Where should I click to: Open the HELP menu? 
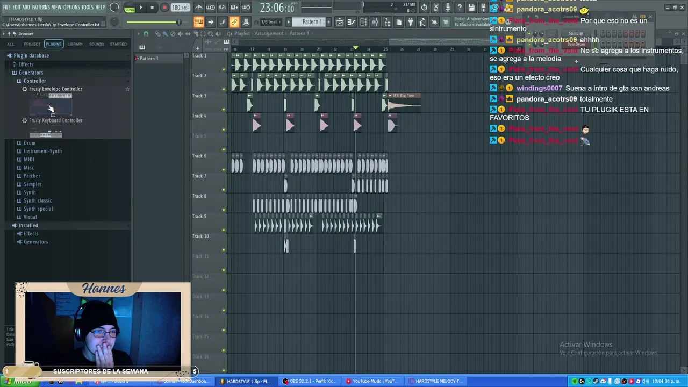(x=100, y=7)
